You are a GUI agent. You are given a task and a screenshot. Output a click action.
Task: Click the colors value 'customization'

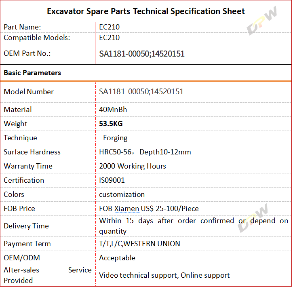122,194
